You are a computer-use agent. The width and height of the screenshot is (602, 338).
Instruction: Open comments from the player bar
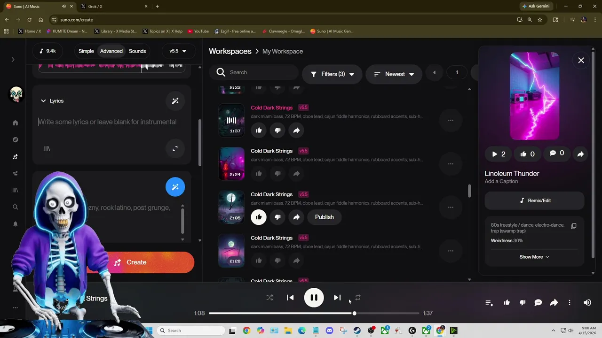538,303
